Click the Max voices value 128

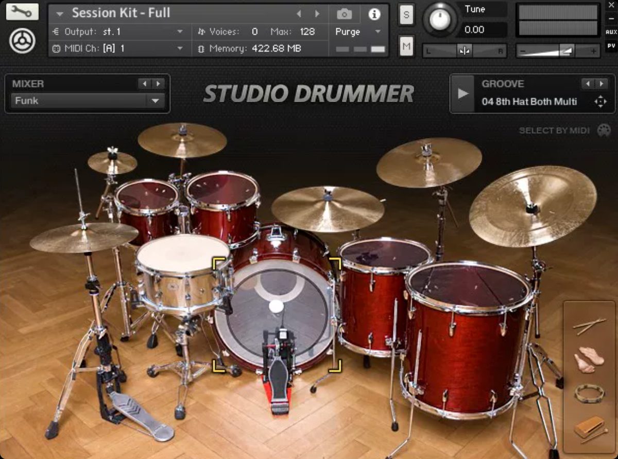pos(307,31)
